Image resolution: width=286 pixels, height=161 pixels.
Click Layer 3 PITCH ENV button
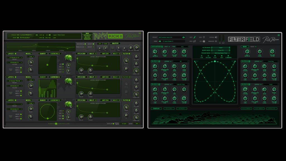point(81,100)
